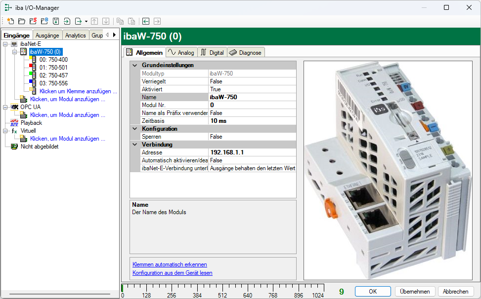Screen dimensions: 481x299
Task: Select the Nicht abgebildet node
Action: click(x=40, y=147)
